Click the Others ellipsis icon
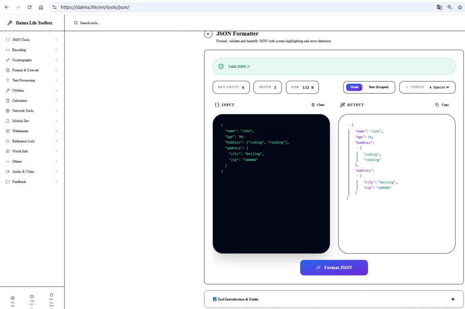 click(8, 162)
